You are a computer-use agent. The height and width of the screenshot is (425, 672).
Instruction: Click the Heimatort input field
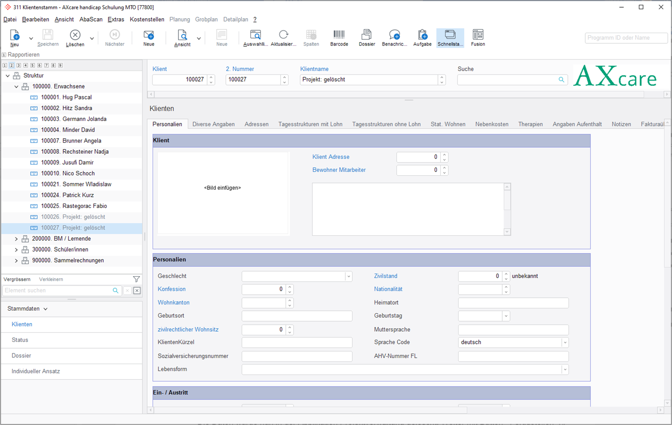513,303
